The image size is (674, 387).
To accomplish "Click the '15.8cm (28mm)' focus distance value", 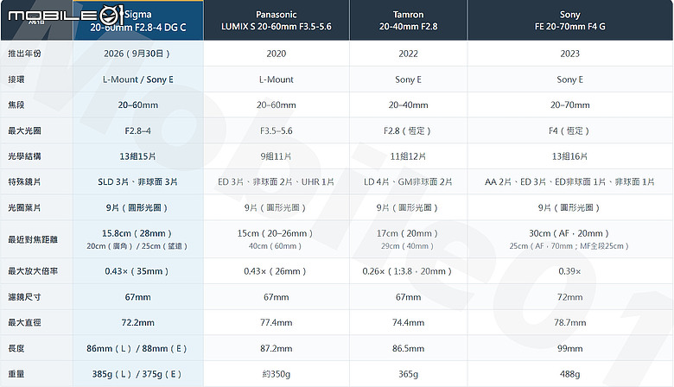I will click(137, 233).
